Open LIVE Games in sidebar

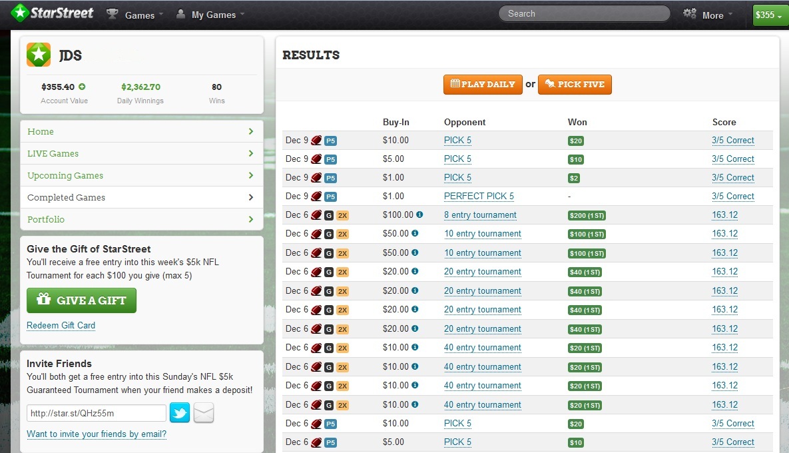pos(141,153)
